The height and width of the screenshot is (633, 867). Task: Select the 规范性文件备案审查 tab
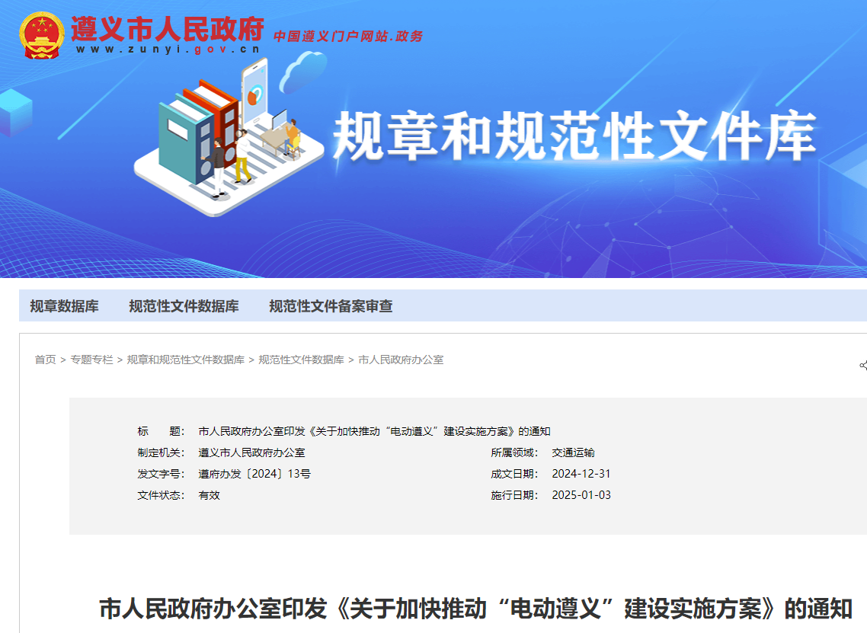[331, 306]
